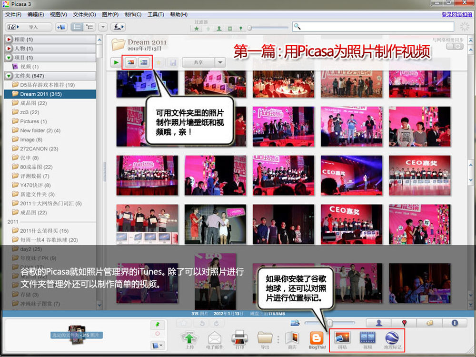Image resolution: width=476 pixels, height=357 pixels.
Task: Click the import camera icon
Action: pos(13,27)
